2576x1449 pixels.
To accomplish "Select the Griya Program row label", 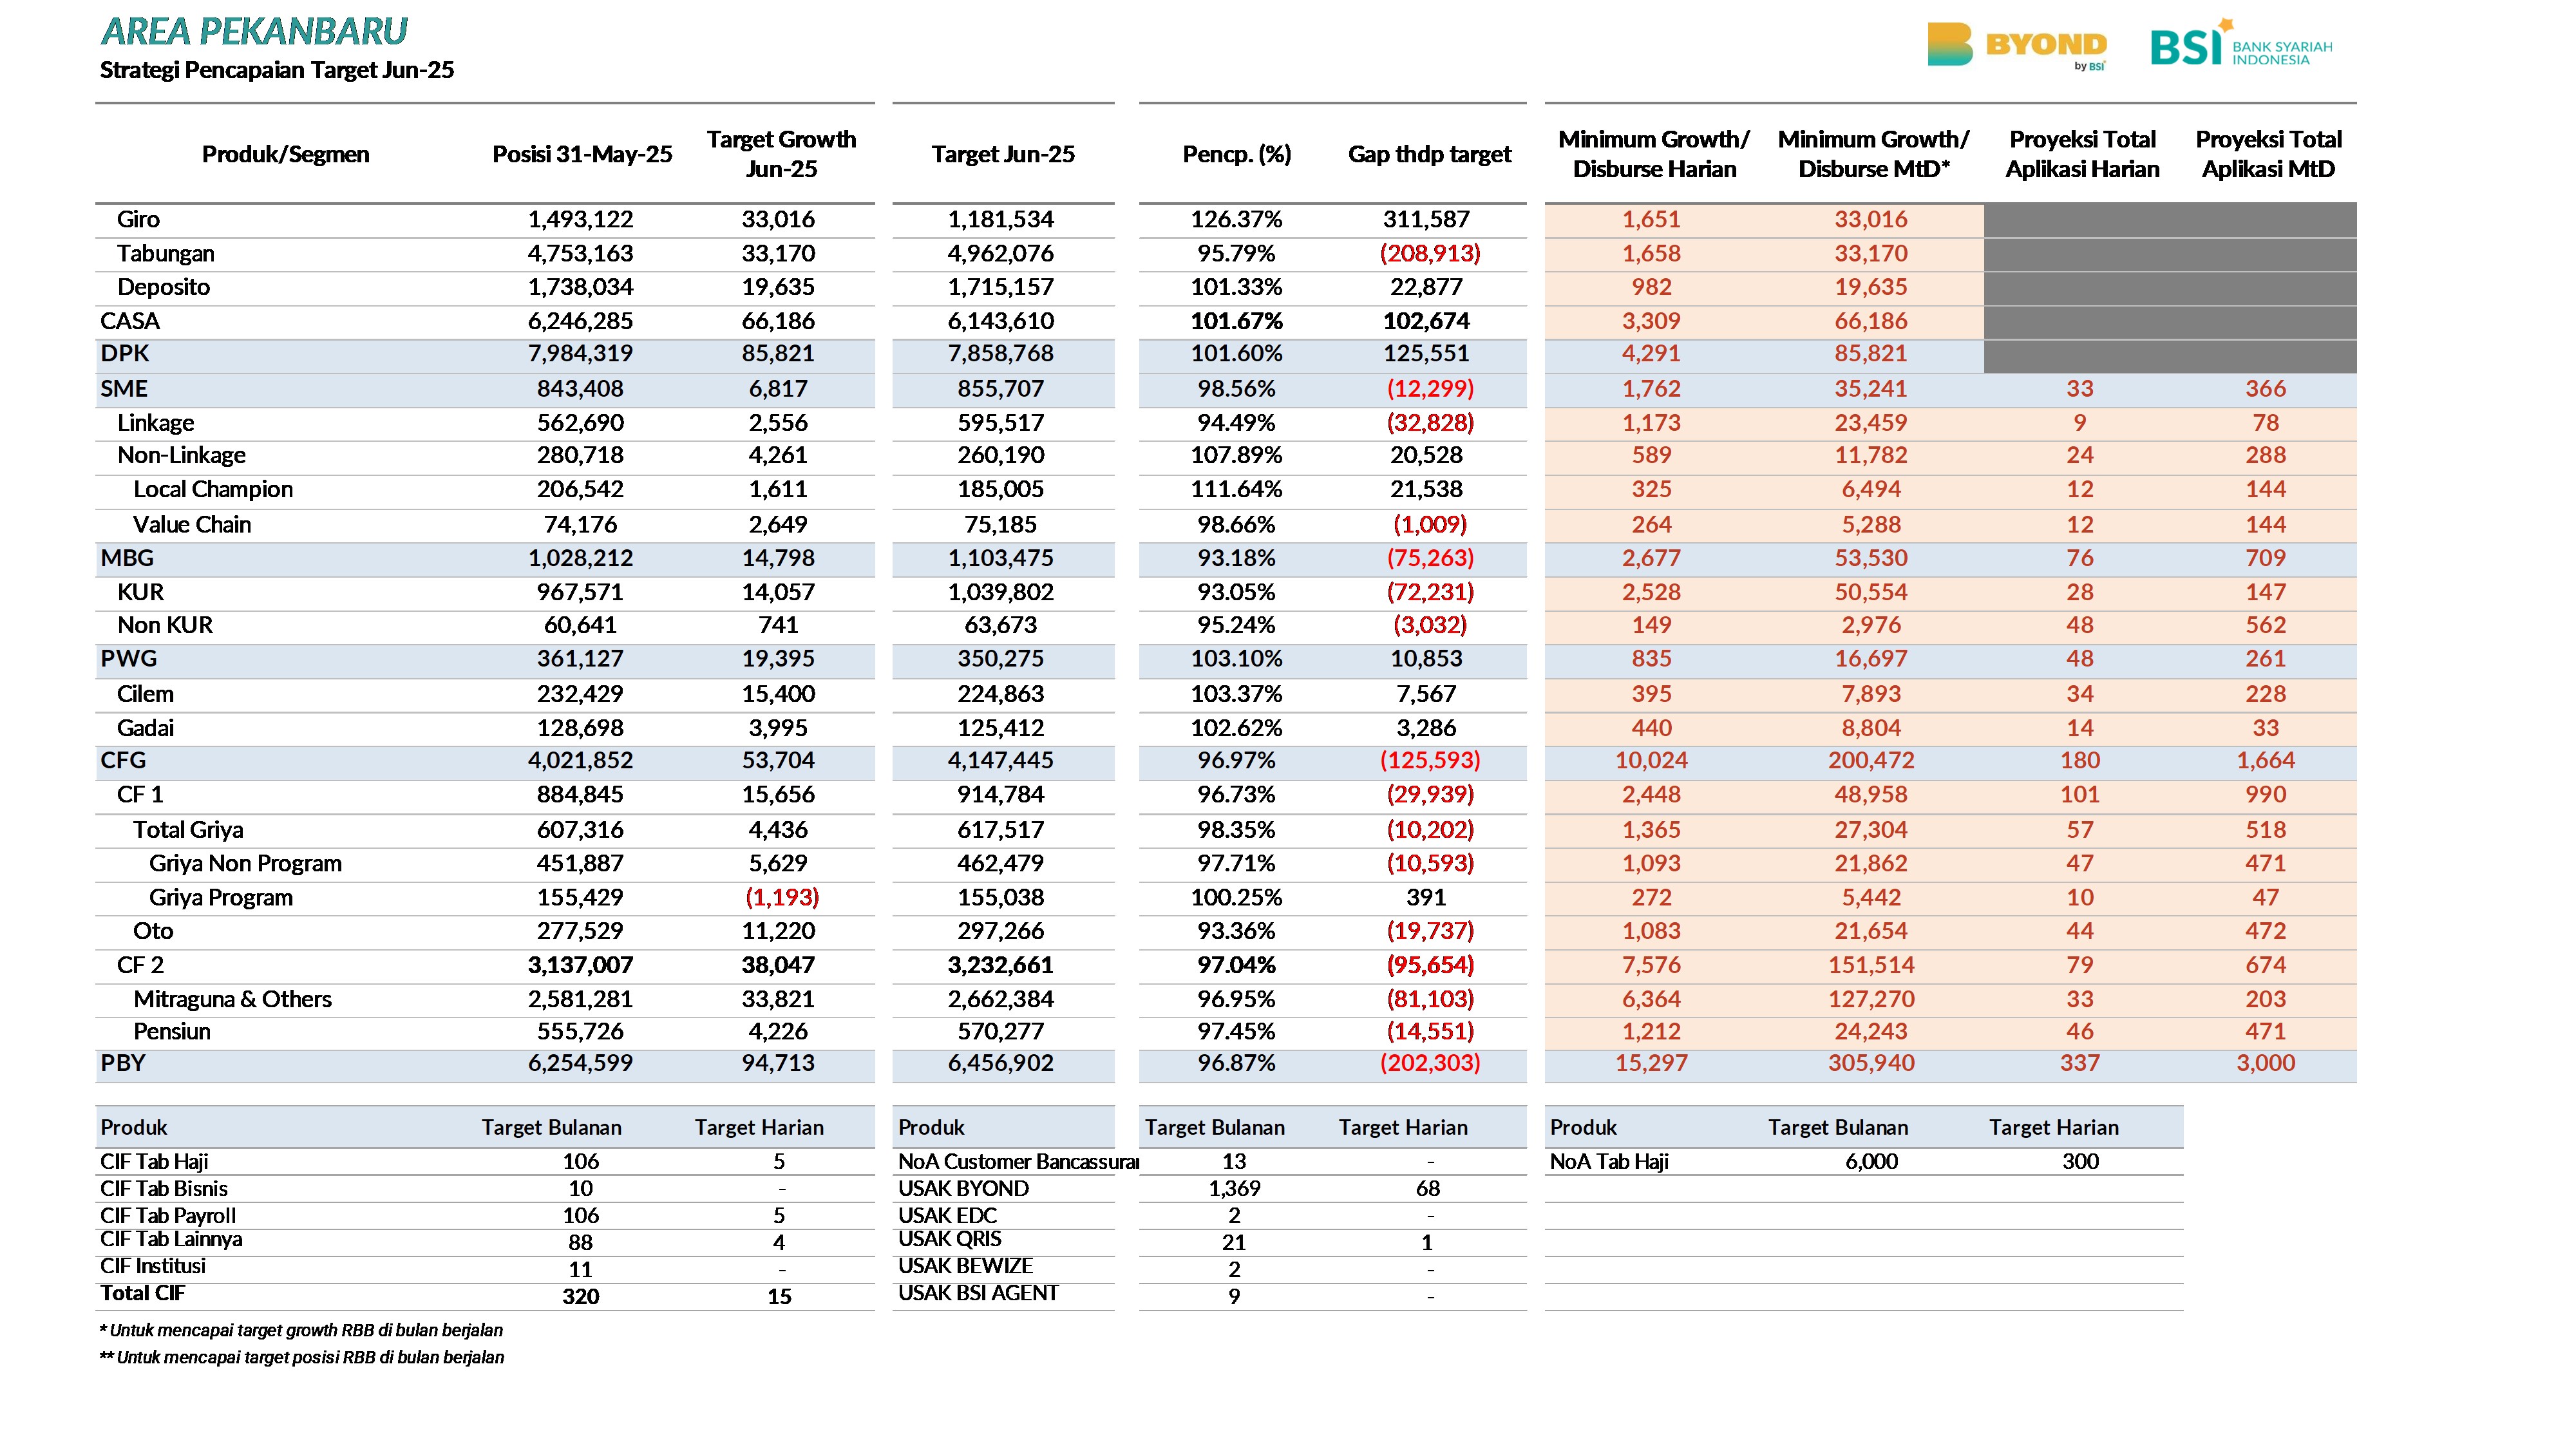I will (221, 897).
